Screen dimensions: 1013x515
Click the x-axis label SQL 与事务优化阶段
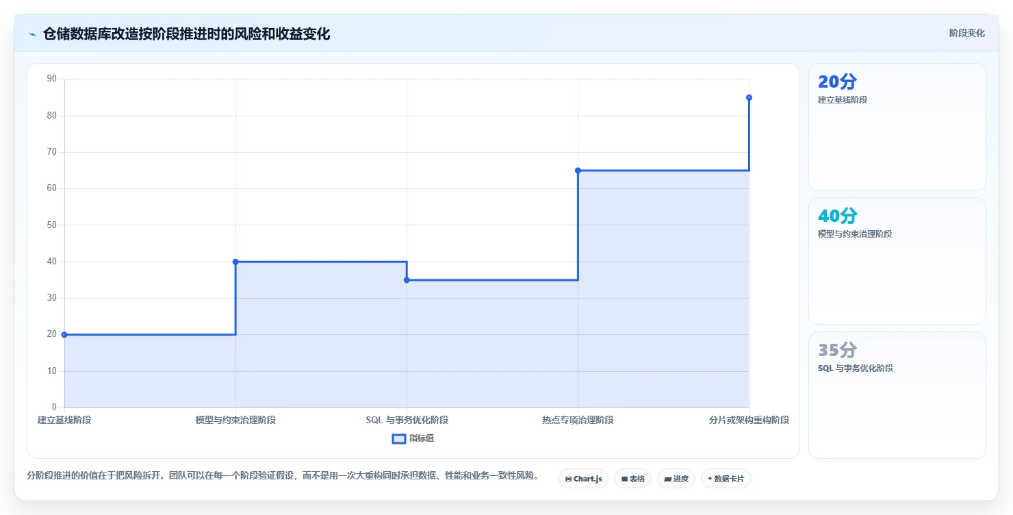click(x=407, y=420)
